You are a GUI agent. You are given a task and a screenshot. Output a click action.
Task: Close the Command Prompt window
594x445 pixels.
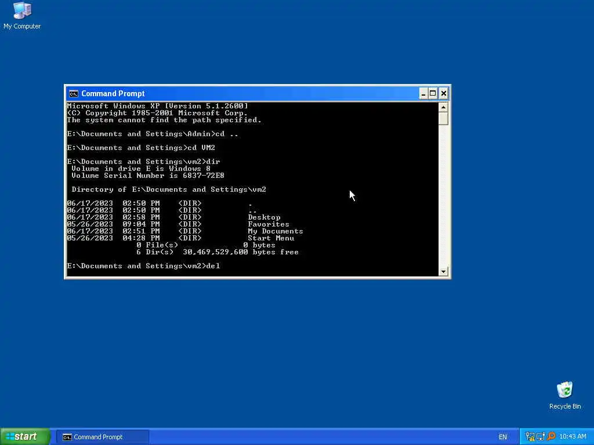point(444,93)
